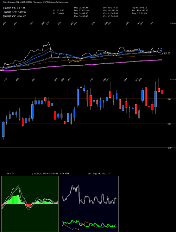Click the Pre V volume value
176x232 pixels.
point(140,11)
